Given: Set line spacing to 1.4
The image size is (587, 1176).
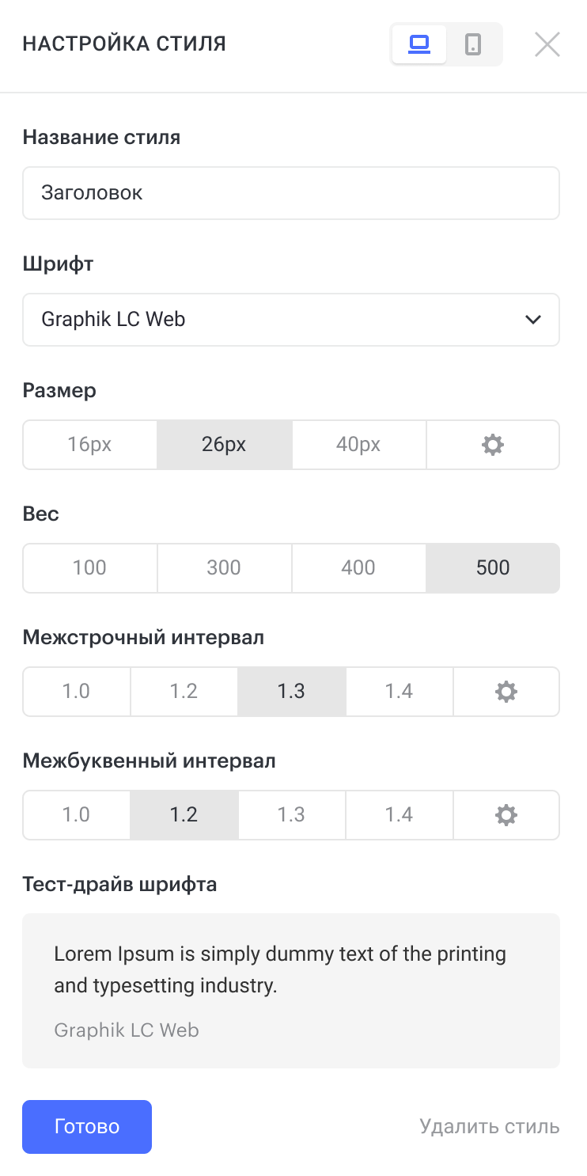Looking at the screenshot, I should pyautogui.click(x=399, y=691).
